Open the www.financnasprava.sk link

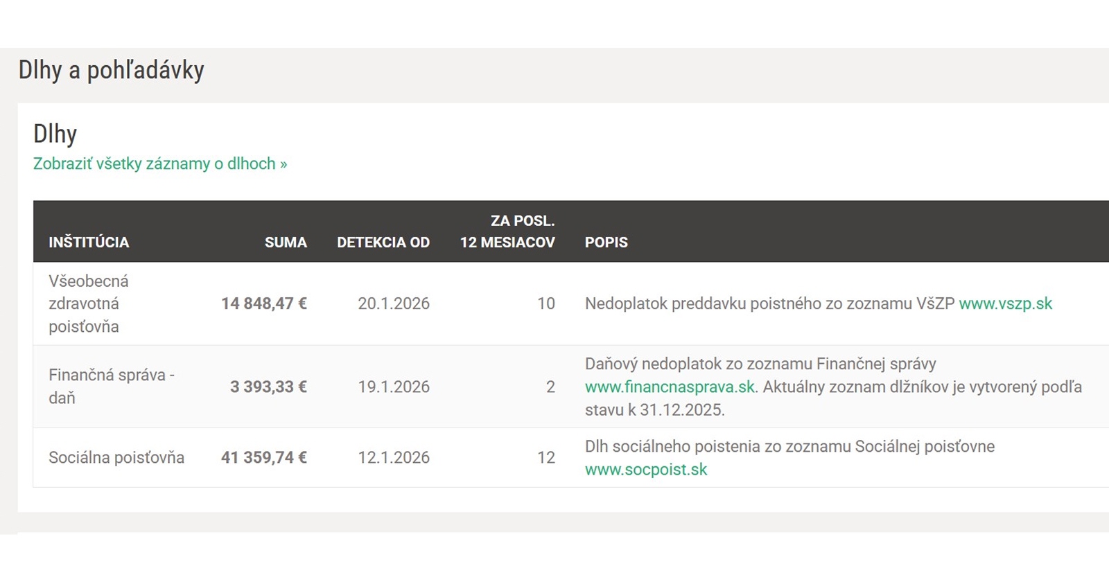pos(670,387)
